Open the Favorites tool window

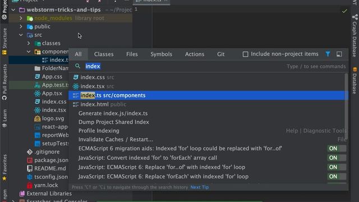4,168
